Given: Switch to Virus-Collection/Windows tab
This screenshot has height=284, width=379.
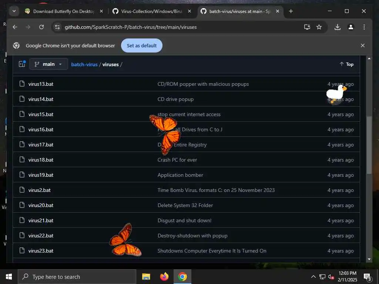Looking at the screenshot, I should coord(152,11).
